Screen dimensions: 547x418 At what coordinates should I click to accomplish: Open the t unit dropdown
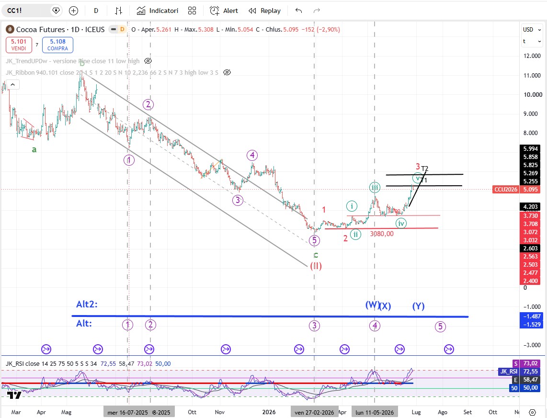click(x=532, y=42)
